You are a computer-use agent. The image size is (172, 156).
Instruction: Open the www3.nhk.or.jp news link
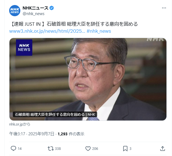pos(47,31)
